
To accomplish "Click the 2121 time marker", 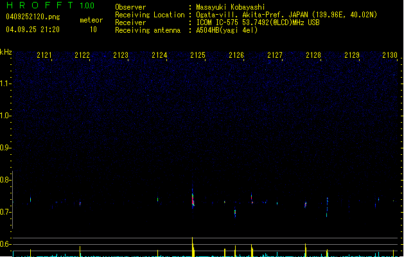I will (x=44, y=55).
